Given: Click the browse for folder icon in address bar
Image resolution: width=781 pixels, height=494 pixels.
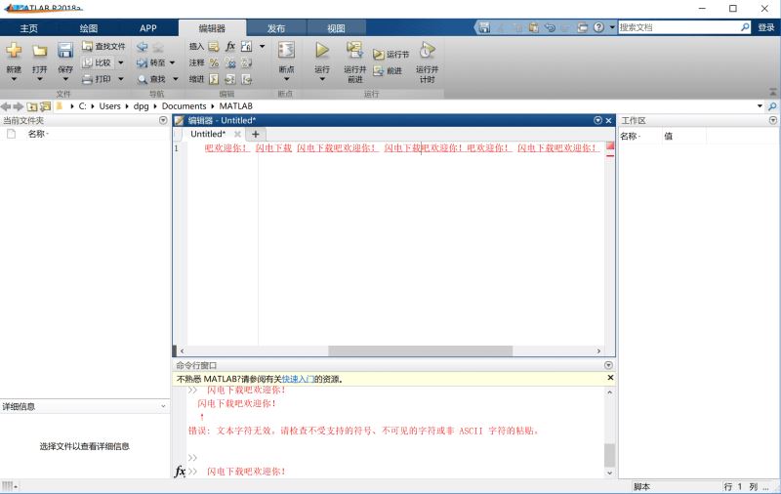Looking at the screenshot, I should point(45,106).
